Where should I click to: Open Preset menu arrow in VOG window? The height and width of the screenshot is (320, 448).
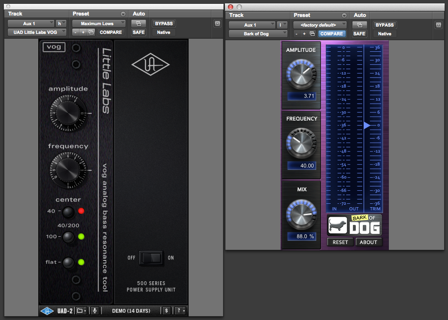coord(123,14)
